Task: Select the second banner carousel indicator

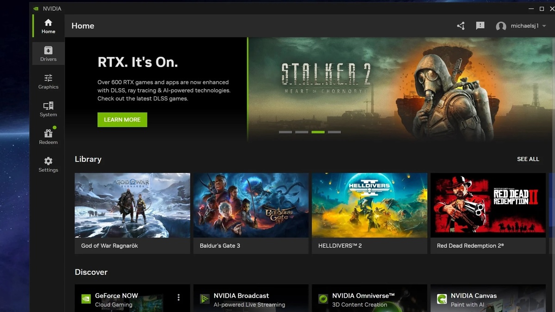Action: [302, 132]
